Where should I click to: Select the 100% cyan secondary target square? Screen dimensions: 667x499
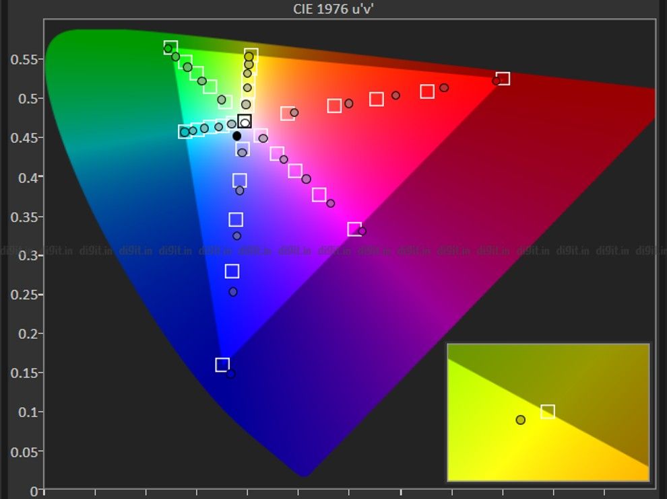point(185,132)
